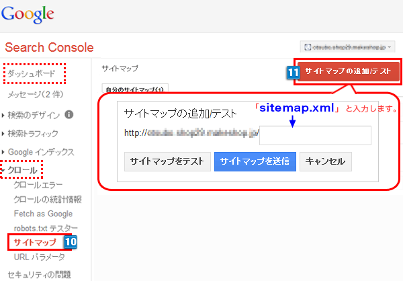The image size is (403, 281).
Task: Collapse the クロール section
Action: (23, 170)
